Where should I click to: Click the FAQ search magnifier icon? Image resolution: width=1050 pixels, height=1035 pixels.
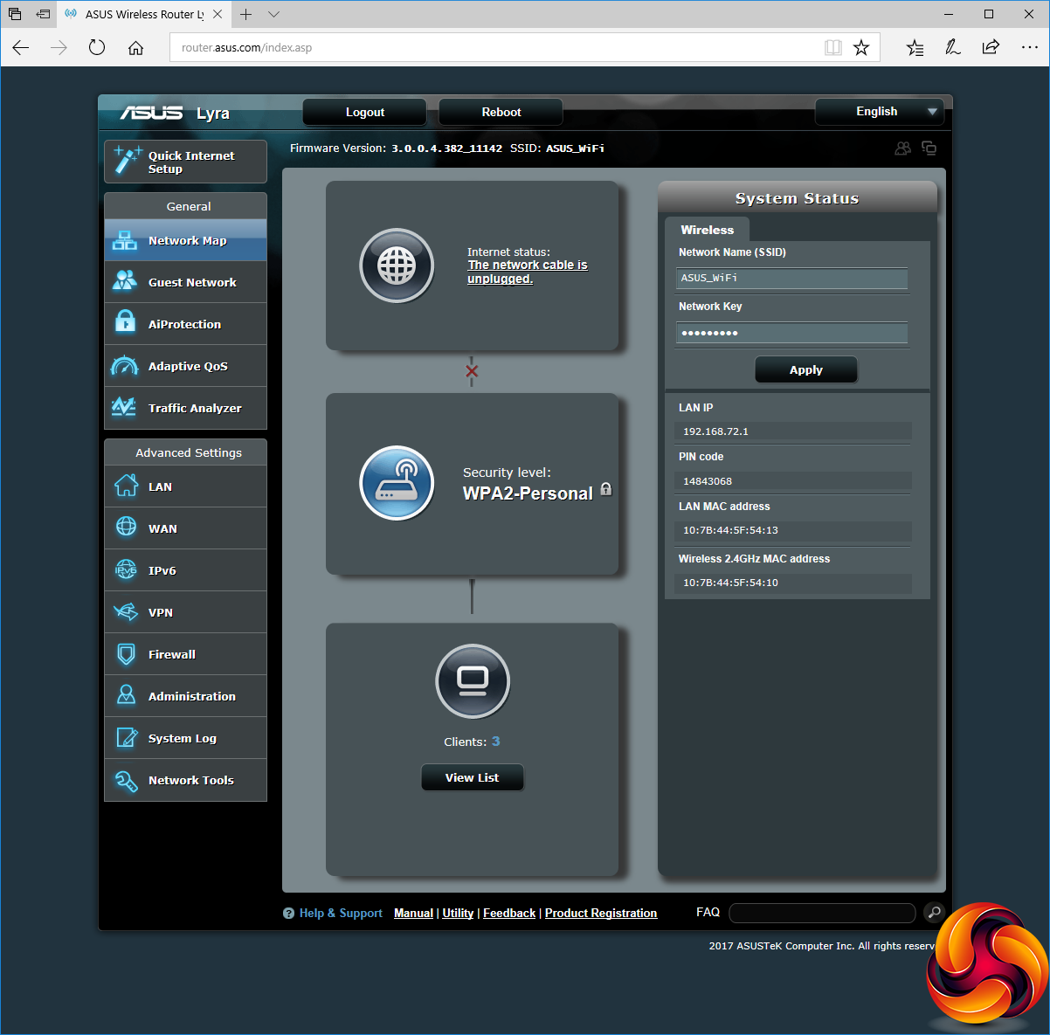[934, 913]
